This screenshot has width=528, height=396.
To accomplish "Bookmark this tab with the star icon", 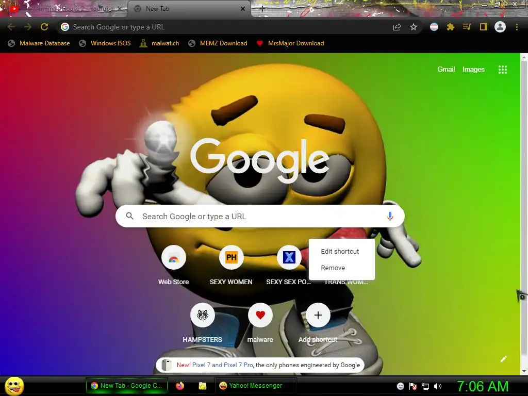I will click(414, 27).
